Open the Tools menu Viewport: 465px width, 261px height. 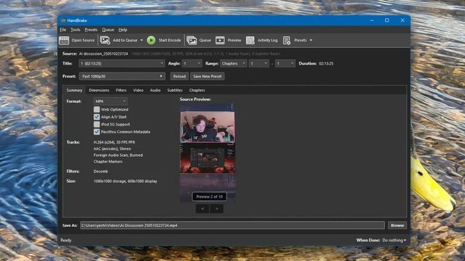click(x=76, y=30)
